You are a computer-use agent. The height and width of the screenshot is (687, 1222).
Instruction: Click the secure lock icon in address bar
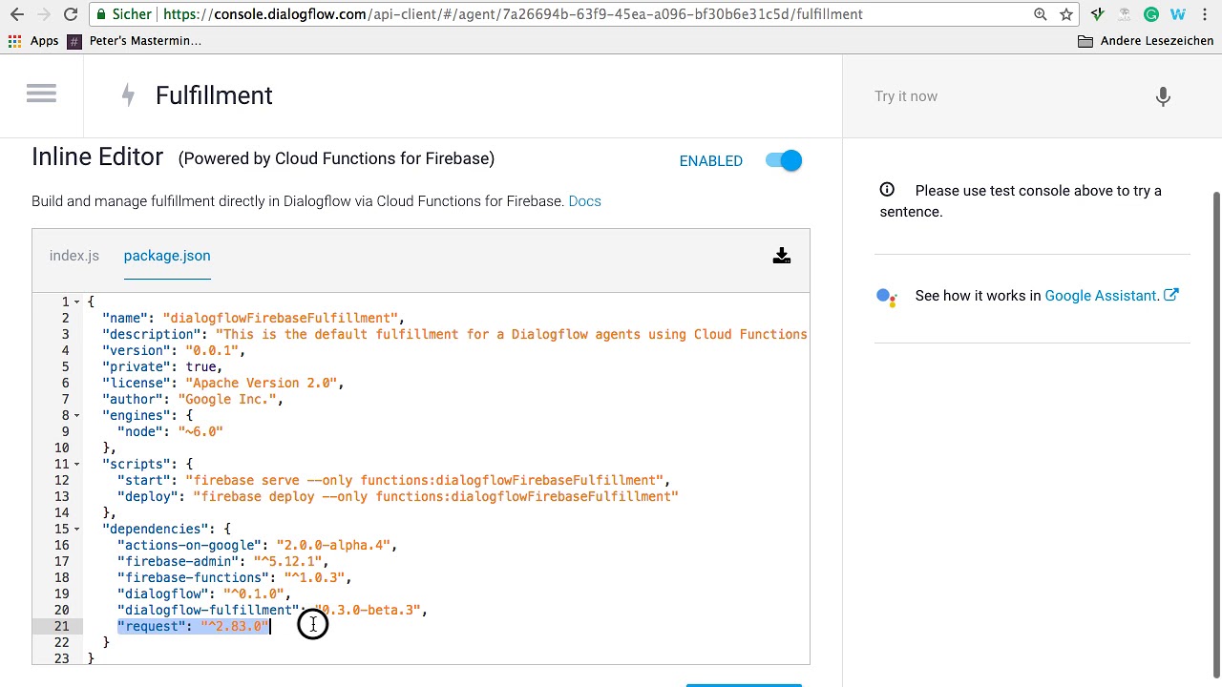101,14
